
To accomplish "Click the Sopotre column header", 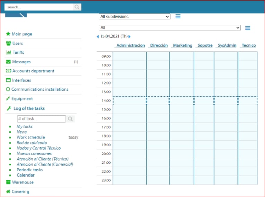I will (205, 45).
